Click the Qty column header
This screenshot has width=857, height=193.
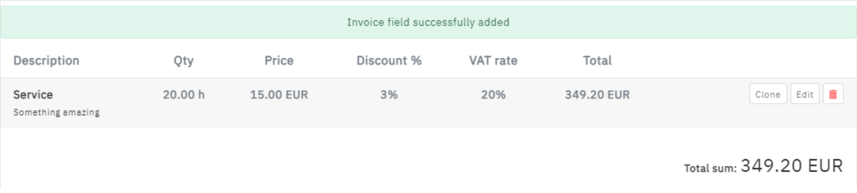click(184, 61)
